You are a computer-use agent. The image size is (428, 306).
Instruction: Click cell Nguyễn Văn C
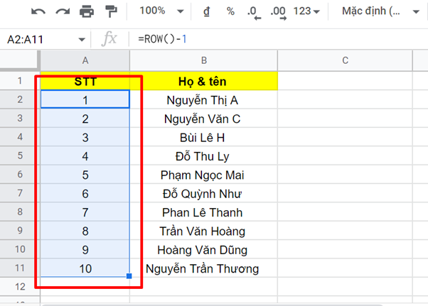[203, 119]
